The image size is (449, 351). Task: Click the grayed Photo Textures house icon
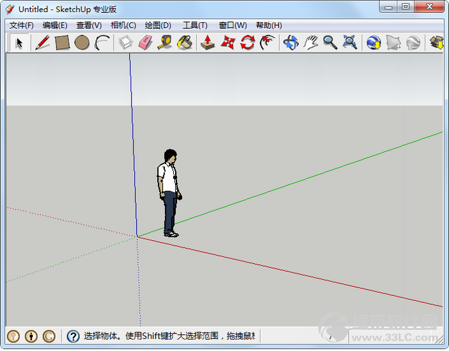point(413,42)
